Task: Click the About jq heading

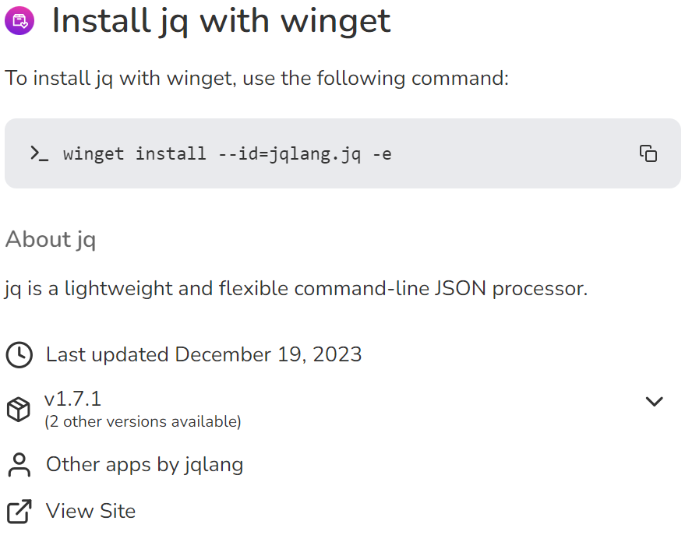Action: click(x=51, y=240)
